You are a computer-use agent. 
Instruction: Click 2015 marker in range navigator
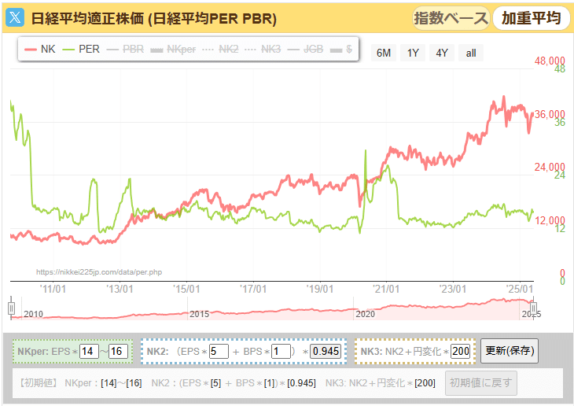199,314
